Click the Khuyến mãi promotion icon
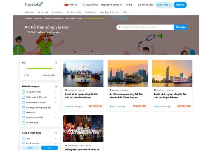This screenshot has height=151, width=212. tap(84, 5)
